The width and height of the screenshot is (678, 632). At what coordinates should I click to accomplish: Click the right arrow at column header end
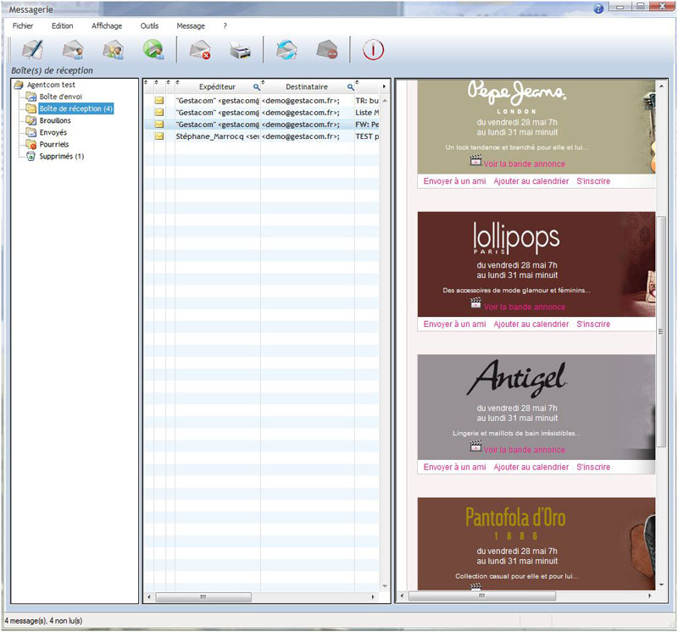pos(384,86)
